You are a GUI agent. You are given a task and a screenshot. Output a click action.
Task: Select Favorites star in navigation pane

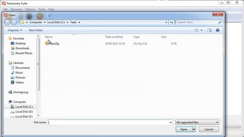10,38
